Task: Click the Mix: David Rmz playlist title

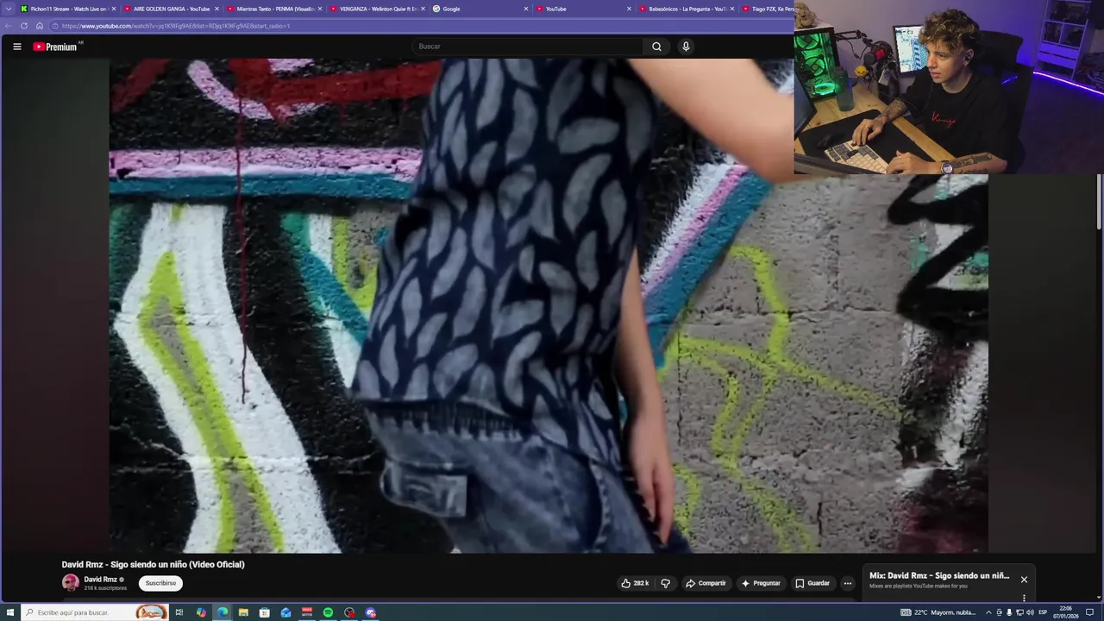Action: click(x=939, y=575)
